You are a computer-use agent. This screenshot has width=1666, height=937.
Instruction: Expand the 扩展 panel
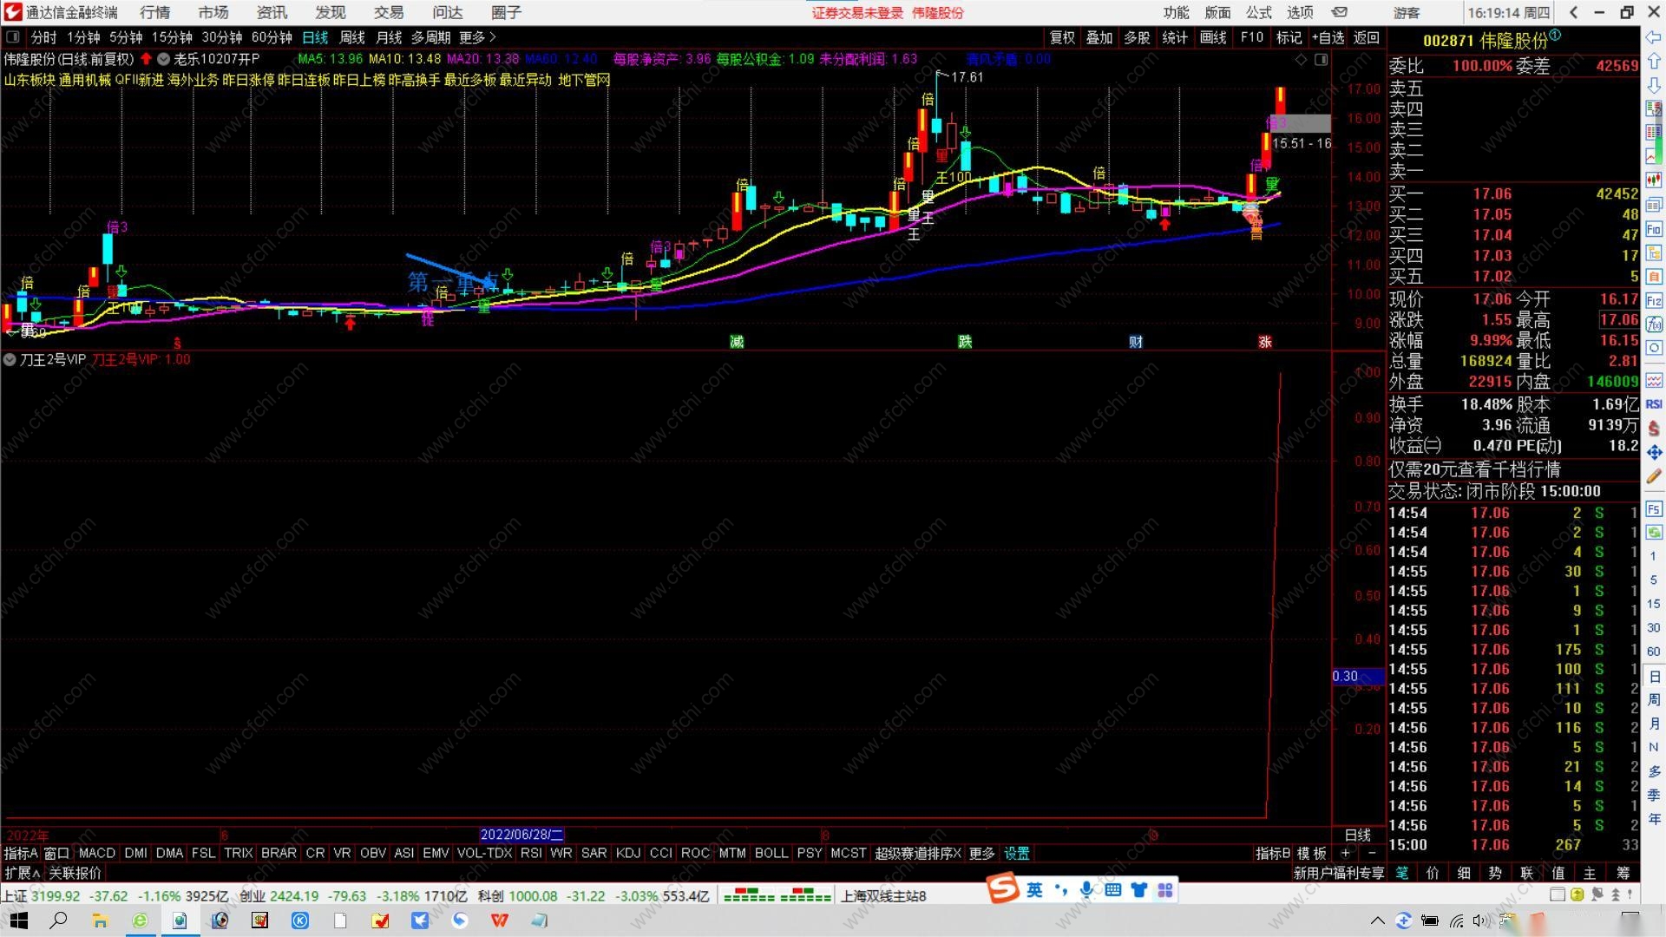[22, 873]
